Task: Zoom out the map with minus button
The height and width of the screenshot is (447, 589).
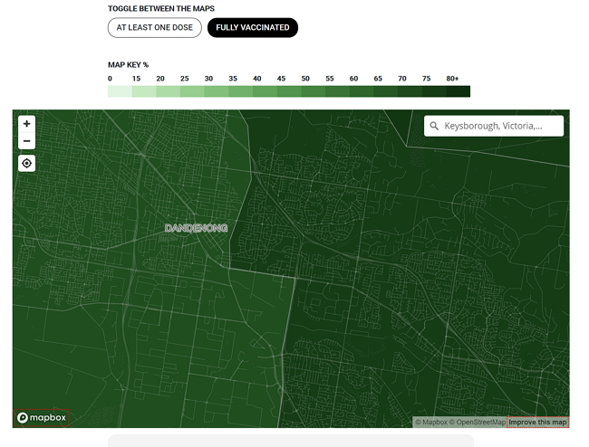Action: click(26, 141)
